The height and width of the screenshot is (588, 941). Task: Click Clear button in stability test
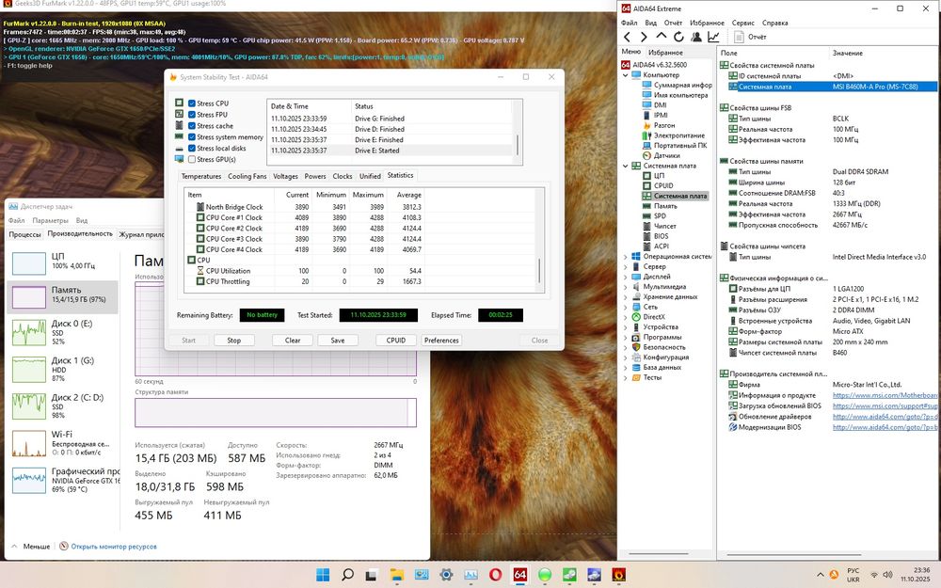click(x=293, y=341)
